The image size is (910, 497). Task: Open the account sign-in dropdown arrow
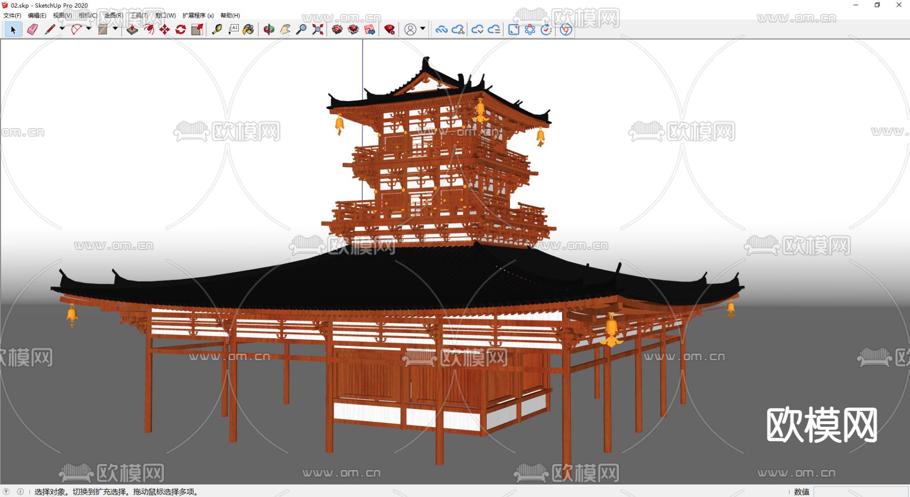tap(423, 29)
